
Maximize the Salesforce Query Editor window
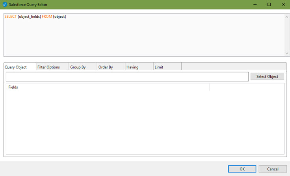pos(269,4)
